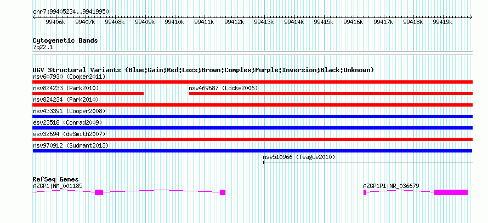Click the 99414k ruler tick label
This screenshot has height=223, width=488.
[x=294, y=22]
